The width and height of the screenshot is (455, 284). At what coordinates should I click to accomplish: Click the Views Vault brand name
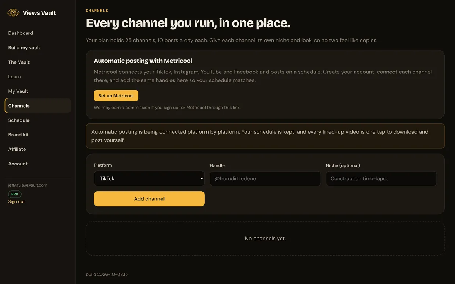pos(39,13)
